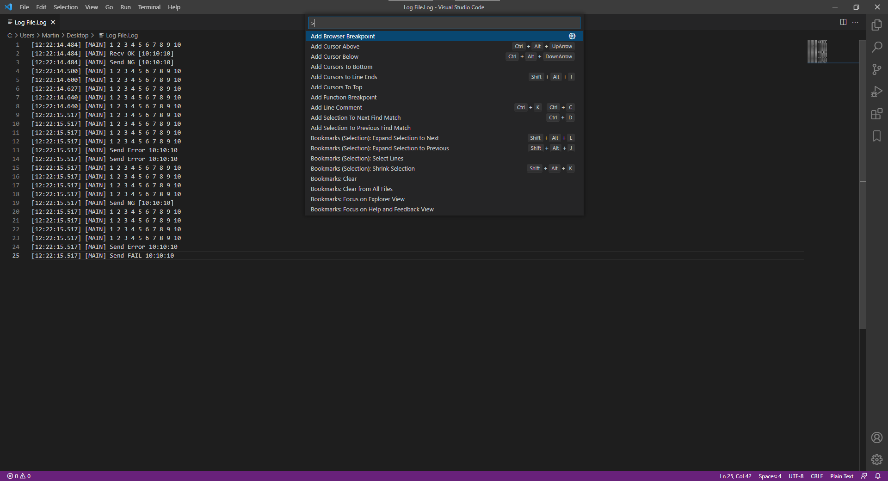Screen dimensions: 888x481
Task: Open the Explorer view in activity bar
Action: (876, 25)
